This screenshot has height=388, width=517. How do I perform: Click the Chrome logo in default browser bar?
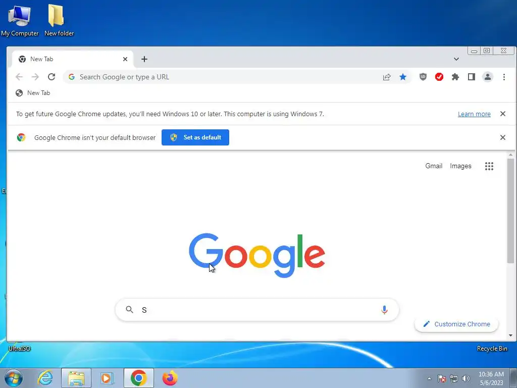click(21, 137)
